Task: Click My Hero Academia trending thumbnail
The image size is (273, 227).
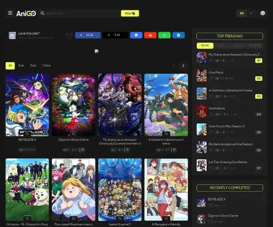Action: [202, 147]
